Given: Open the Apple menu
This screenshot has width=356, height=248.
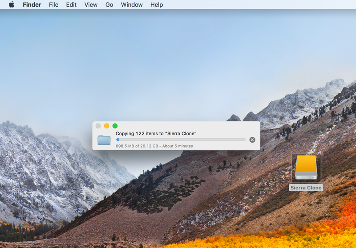Looking at the screenshot, I should (x=12, y=4).
